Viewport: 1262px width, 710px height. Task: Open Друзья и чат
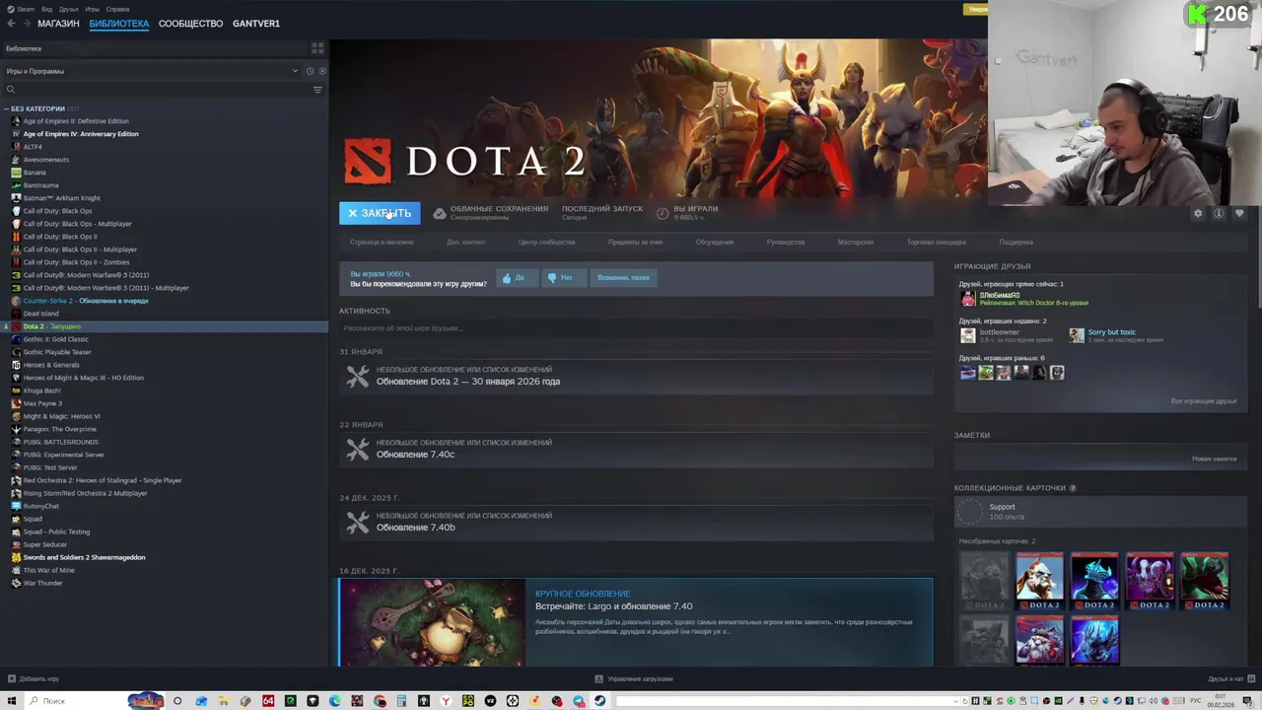(1230, 679)
